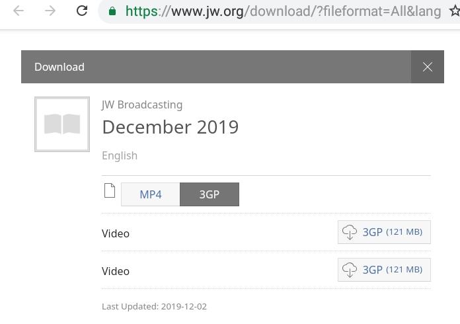
Task: Click the Last Updated date text
Action: click(154, 306)
